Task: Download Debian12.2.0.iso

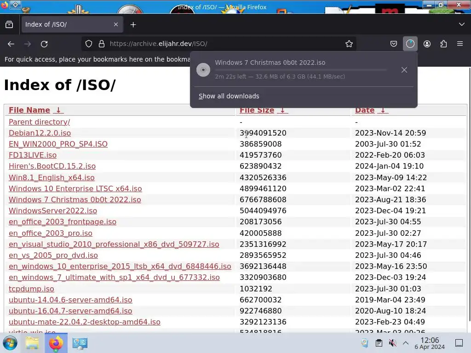Action: click(40, 133)
